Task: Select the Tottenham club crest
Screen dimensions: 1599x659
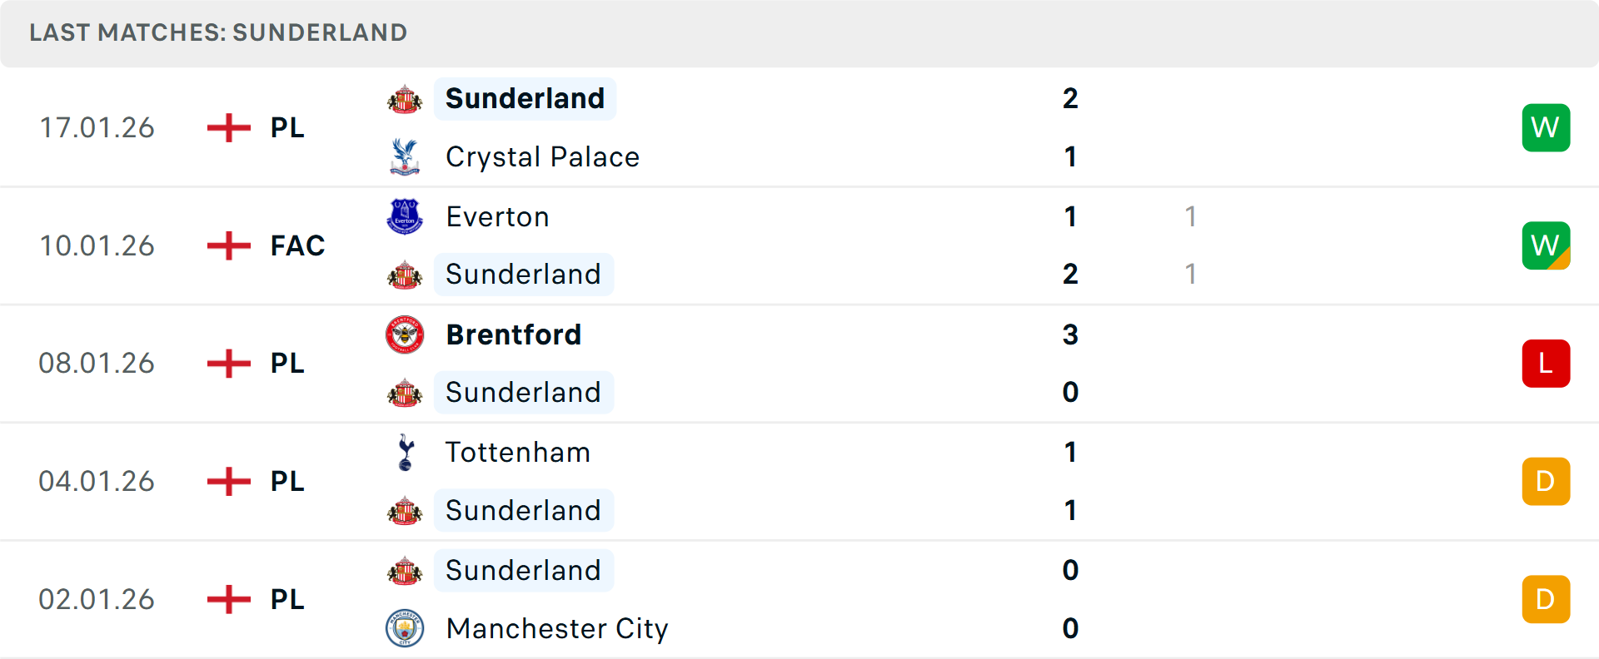Action: point(405,453)
